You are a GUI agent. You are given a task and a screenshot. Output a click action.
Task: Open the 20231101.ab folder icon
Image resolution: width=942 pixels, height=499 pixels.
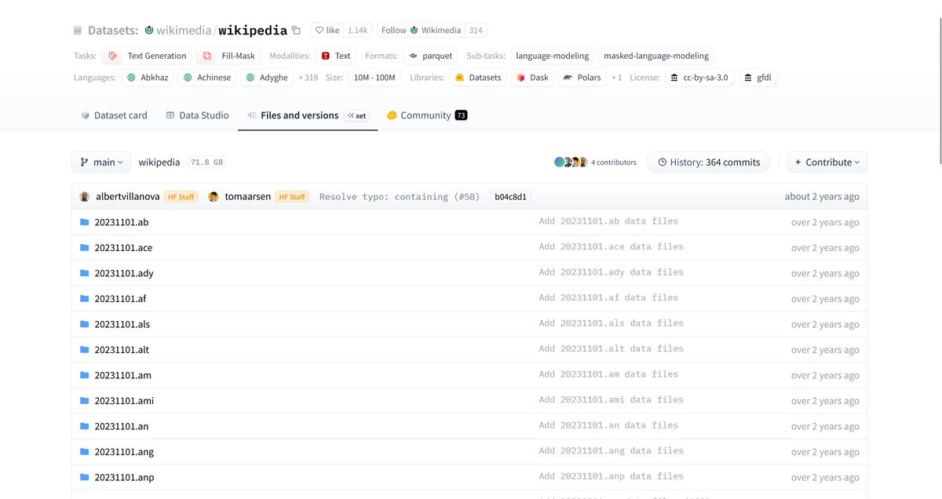click(84, 222)
